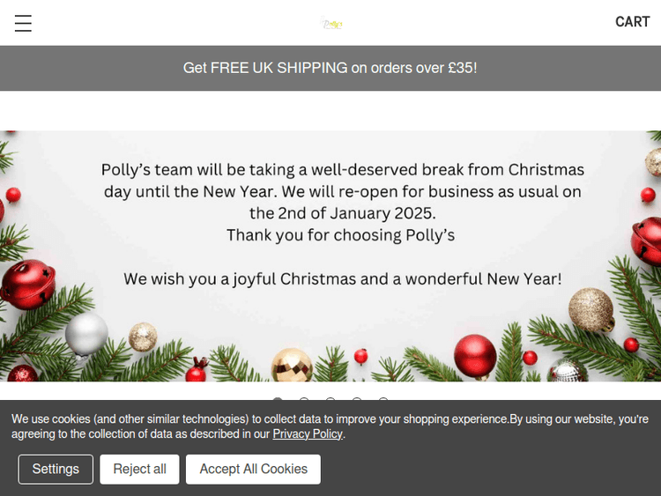661x496 pixels.
Task: Open cookie Settings
Action: point(56,469)
